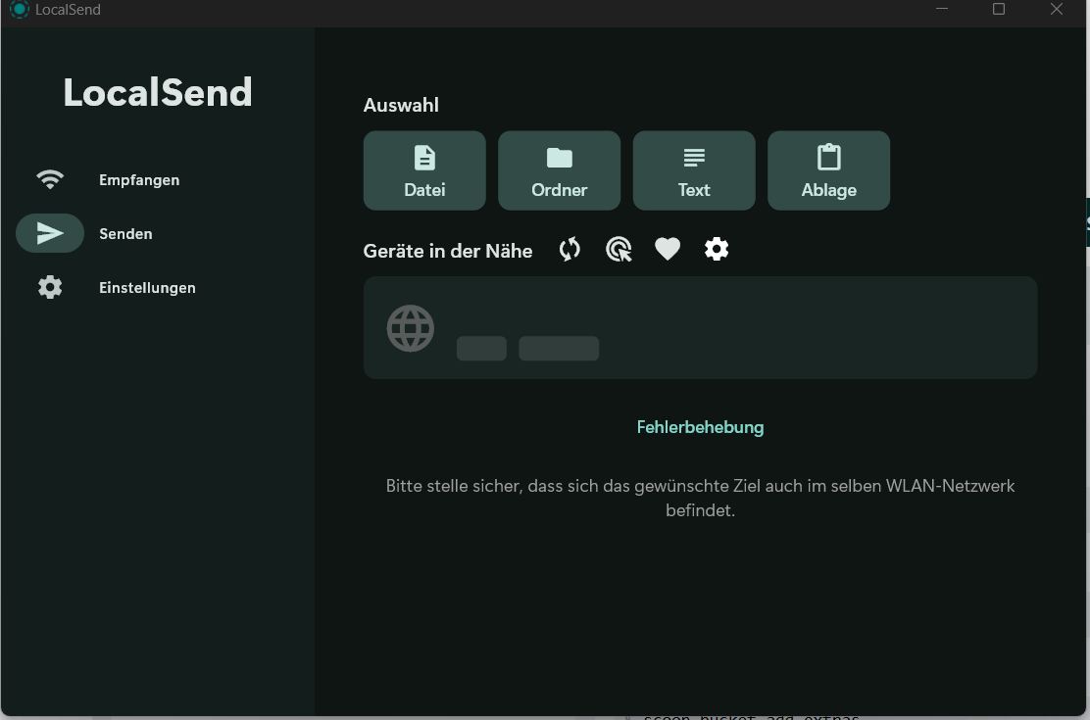Viewport: 1090px width, 720px height.
Task: Select the placeholder device card with globe
Action: [700, 327]
